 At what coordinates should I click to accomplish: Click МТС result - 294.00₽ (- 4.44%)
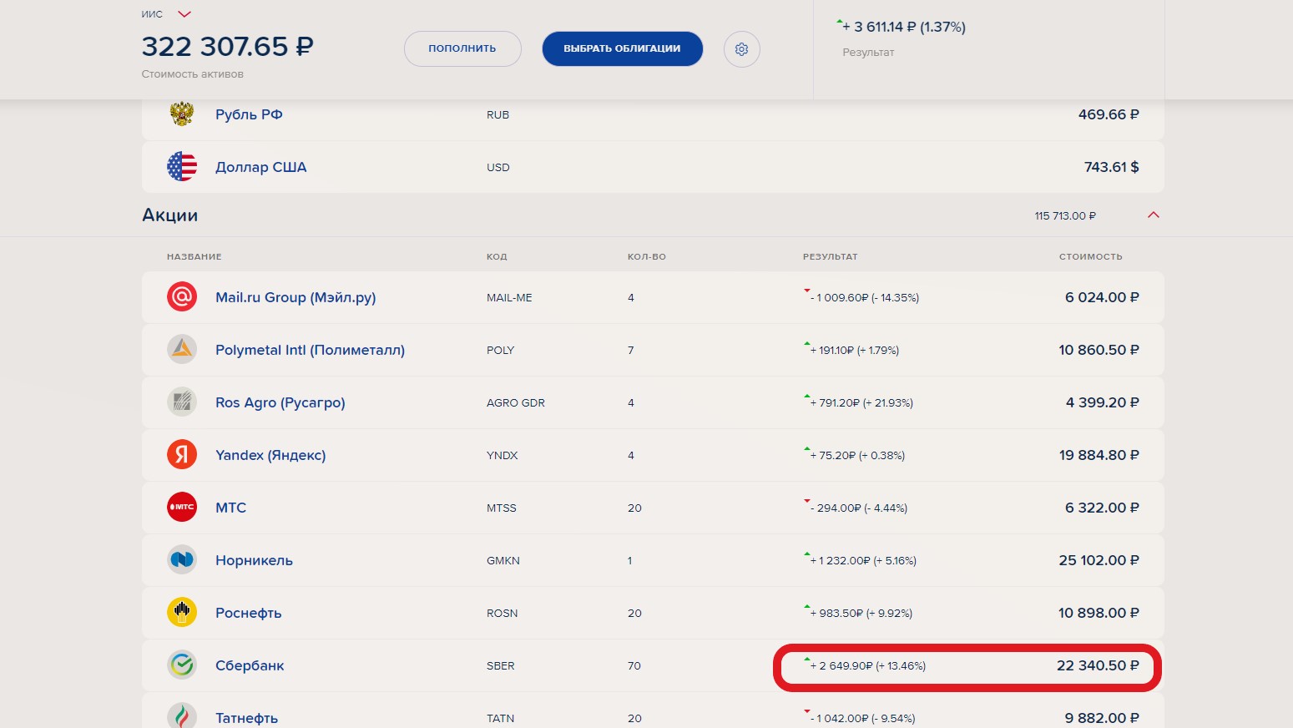tap(859, 508)
